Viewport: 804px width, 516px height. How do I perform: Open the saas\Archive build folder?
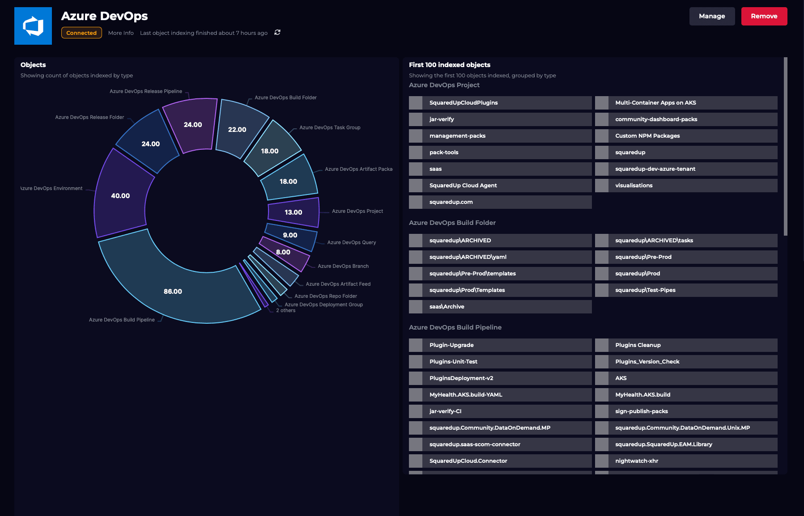point(500,307)
